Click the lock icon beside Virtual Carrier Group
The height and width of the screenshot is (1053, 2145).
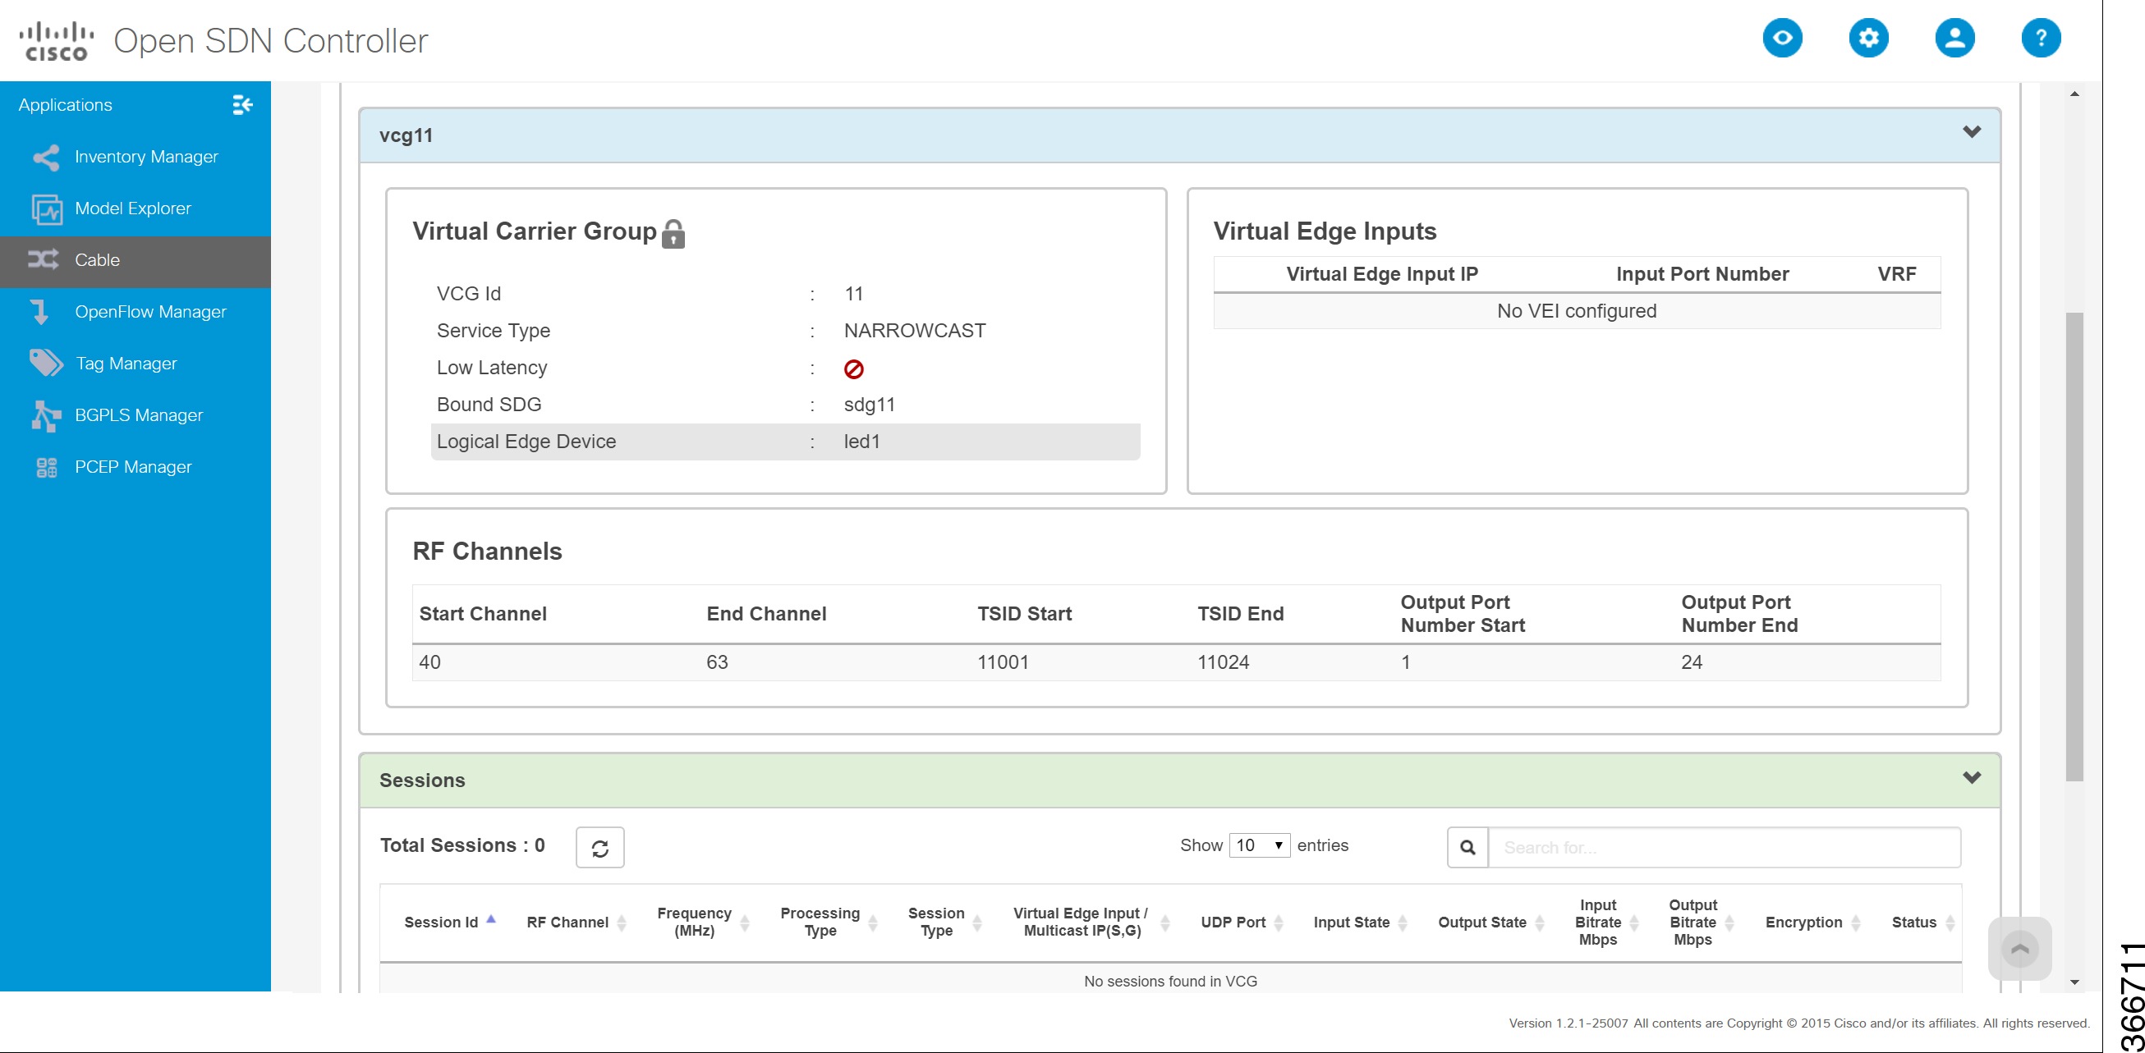tap(674, 232)
